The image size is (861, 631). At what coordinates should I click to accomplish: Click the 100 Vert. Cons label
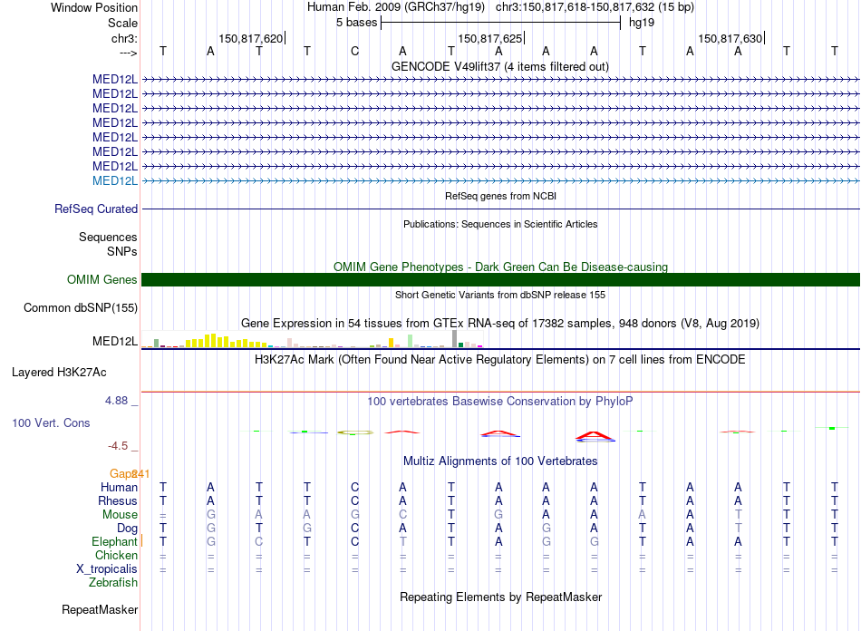coord(51,422)
